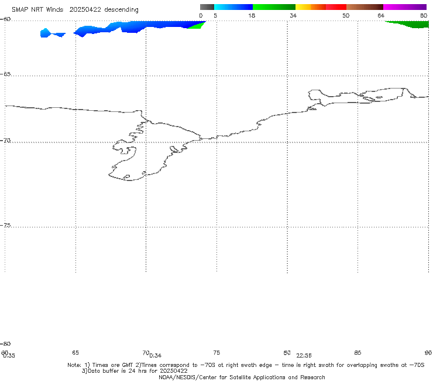
Task: Click the gray segment of the wind color bar
Action: (x=207, y=7)
